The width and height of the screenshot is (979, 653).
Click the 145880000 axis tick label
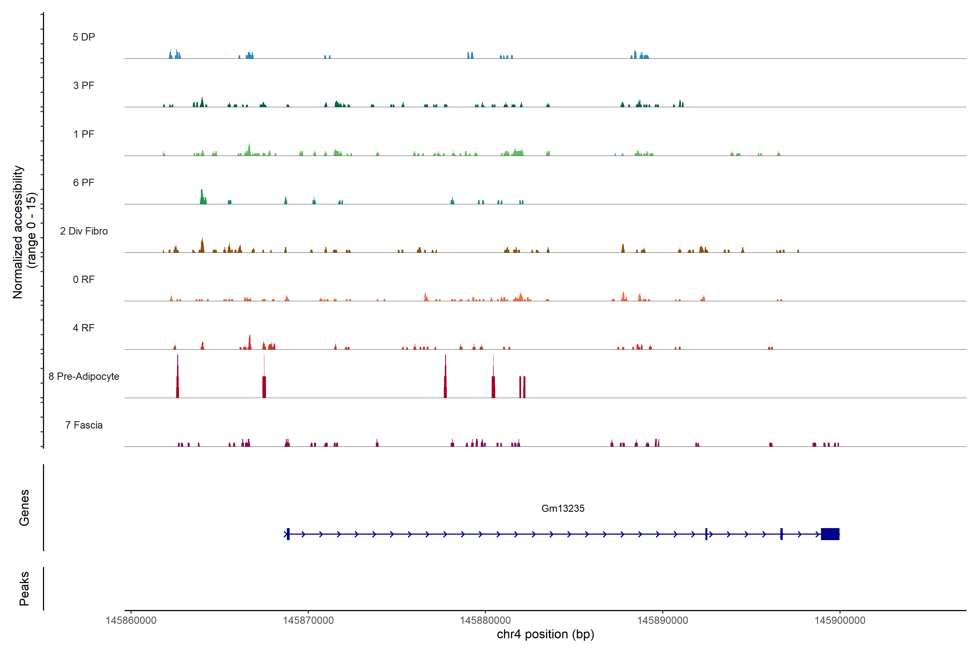tap(485, 621)
